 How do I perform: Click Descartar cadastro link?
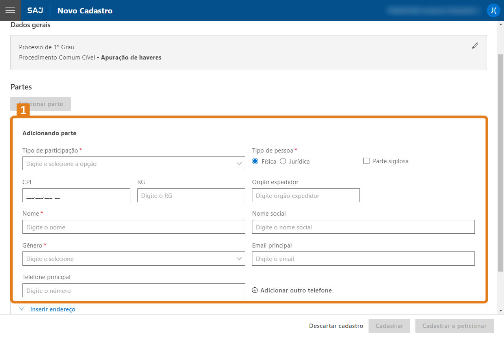point(336,326)
